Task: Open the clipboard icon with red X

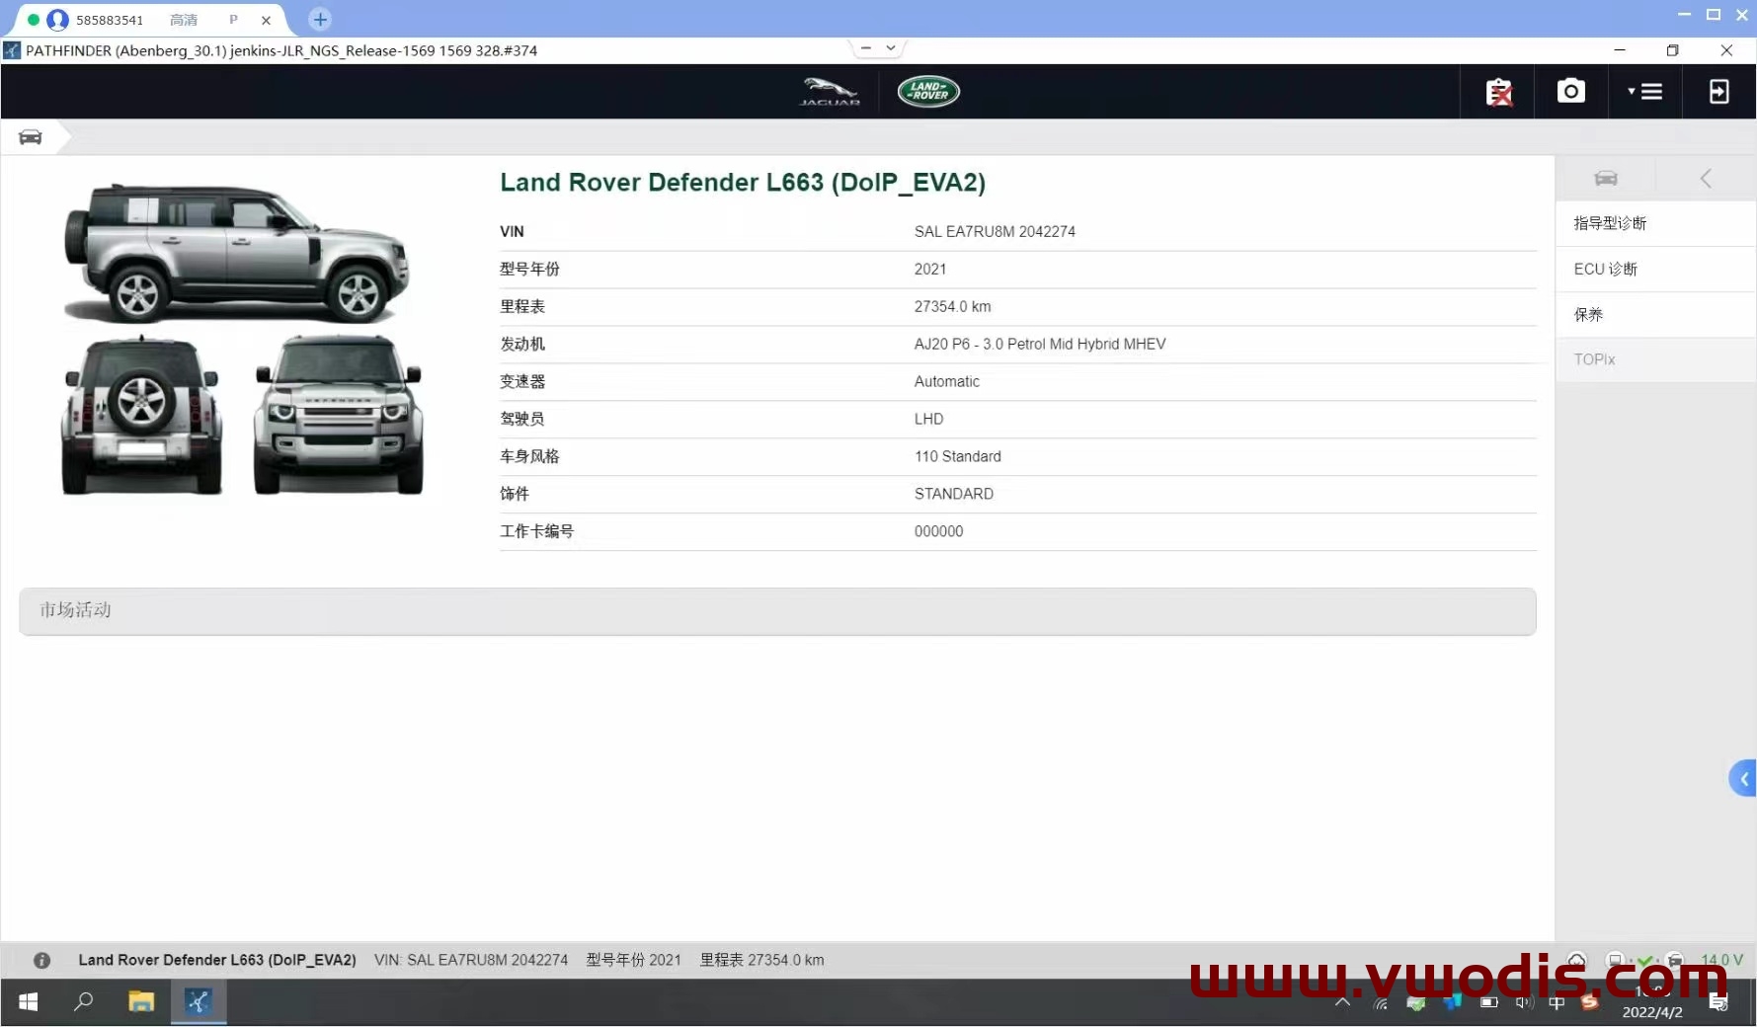Action: pyautogui.click(x=1498, y=92)
